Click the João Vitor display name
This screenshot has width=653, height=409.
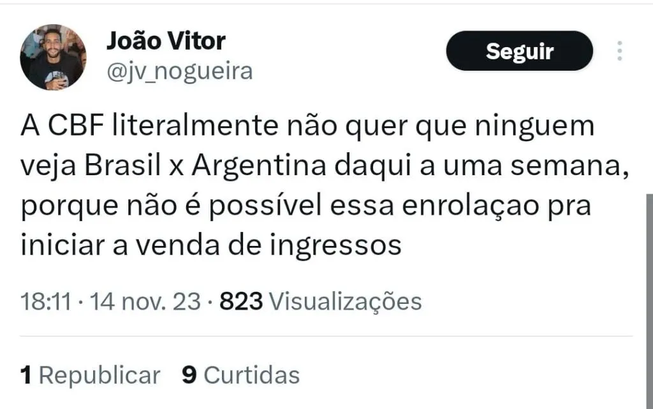click(x=166, y=41)
